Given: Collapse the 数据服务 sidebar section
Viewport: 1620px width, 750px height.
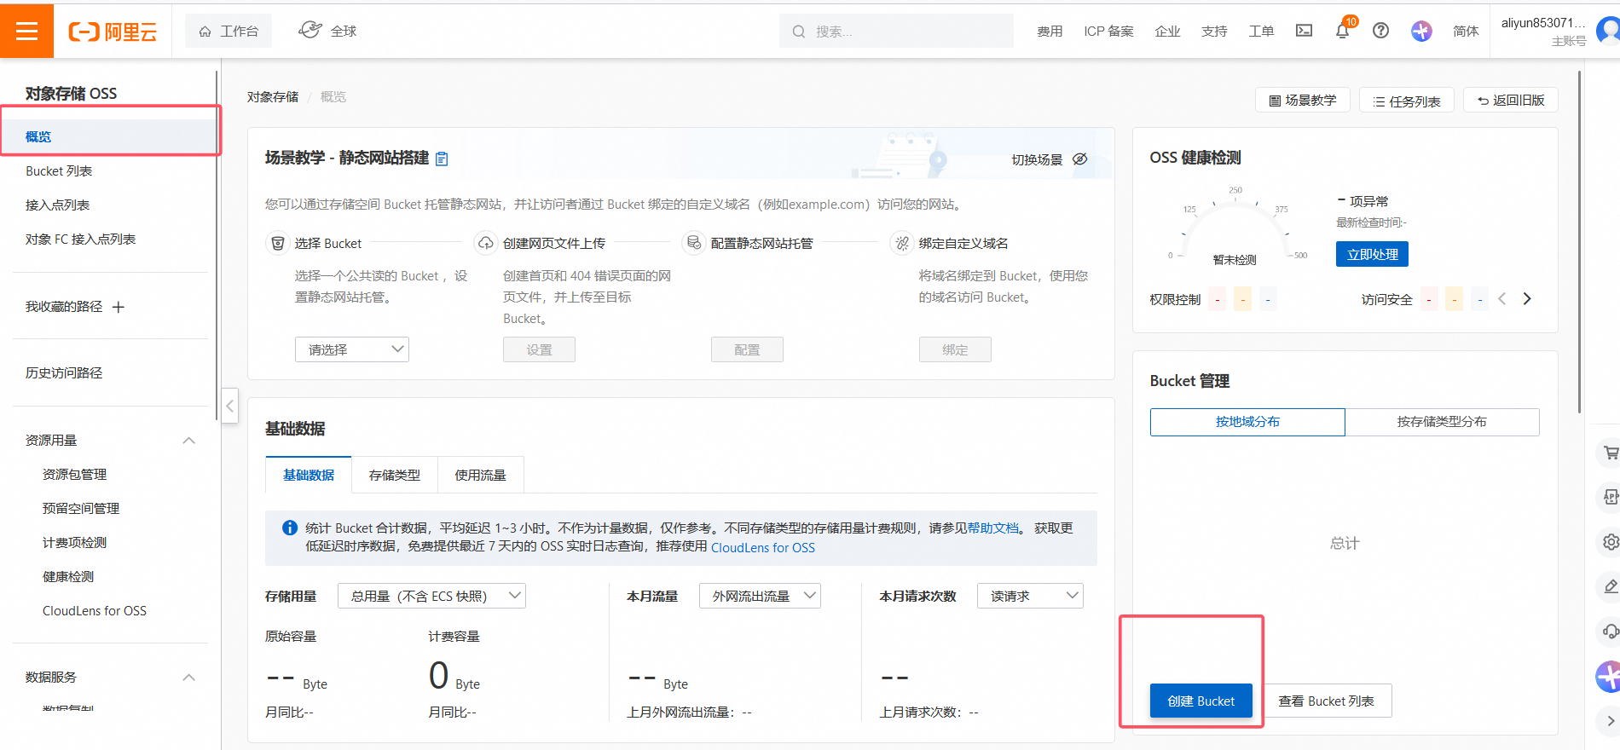Looking at the screenshot, I should [189, 678].
